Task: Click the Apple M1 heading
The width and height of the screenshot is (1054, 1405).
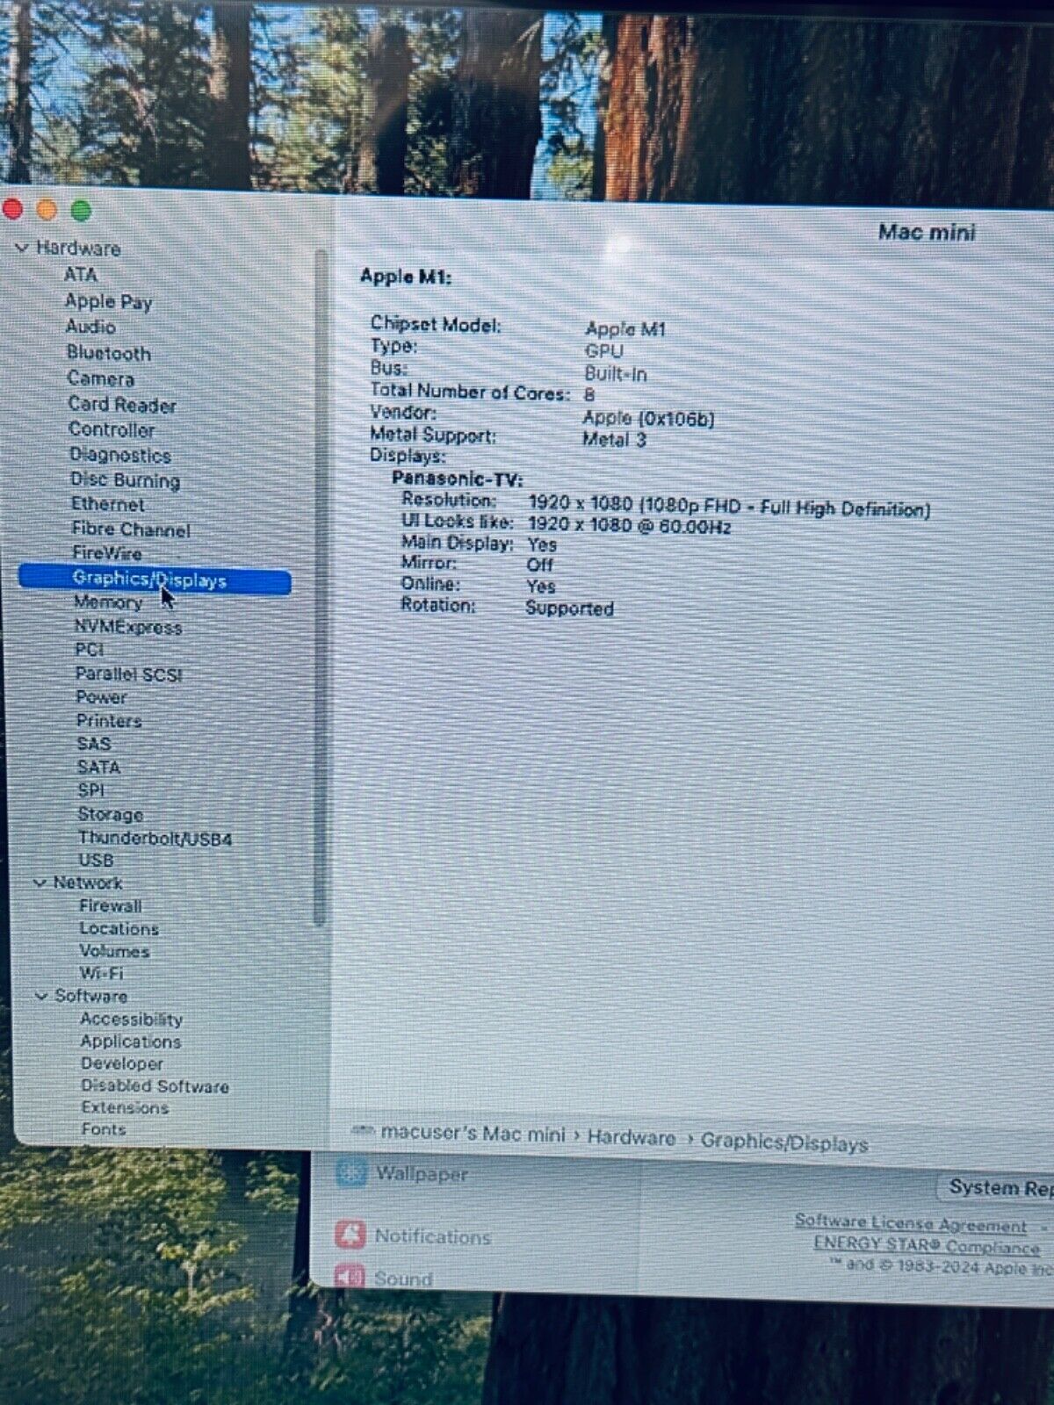Action: (x=406, y=277)
